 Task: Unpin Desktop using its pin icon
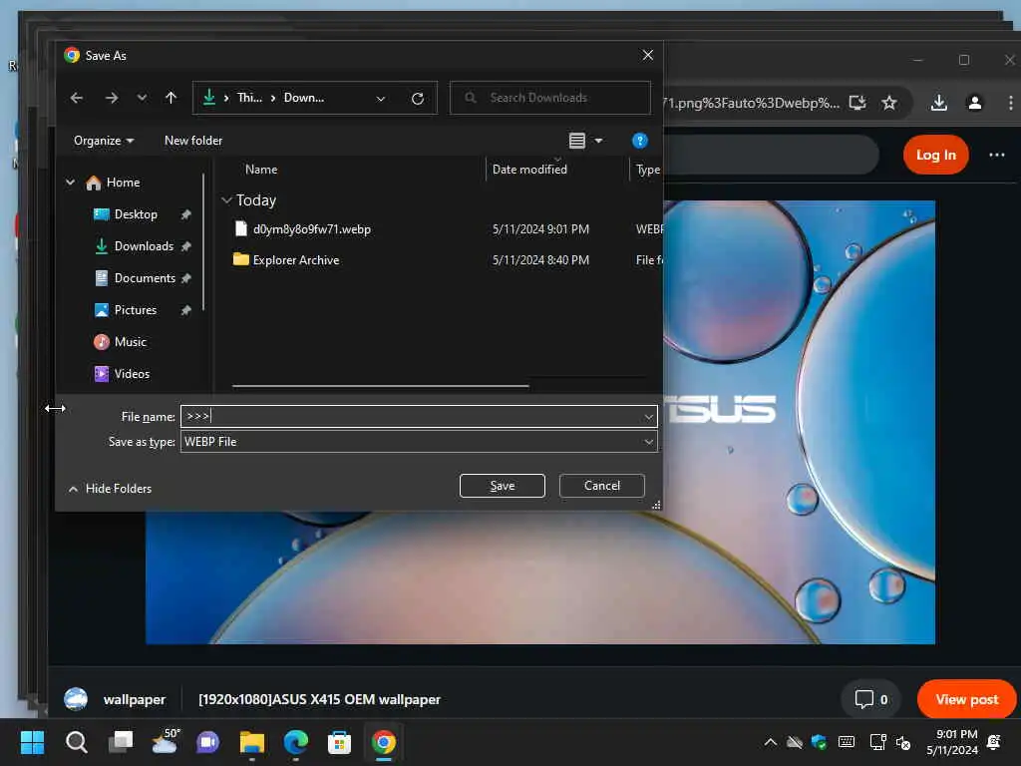pos(186,214)
